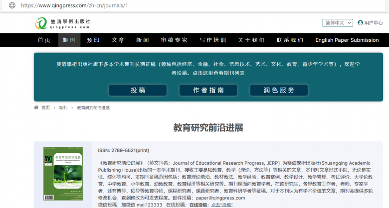Go to the 关于我们 page
The width and height of the screenshot is (389, 208).
pos(251,40)
